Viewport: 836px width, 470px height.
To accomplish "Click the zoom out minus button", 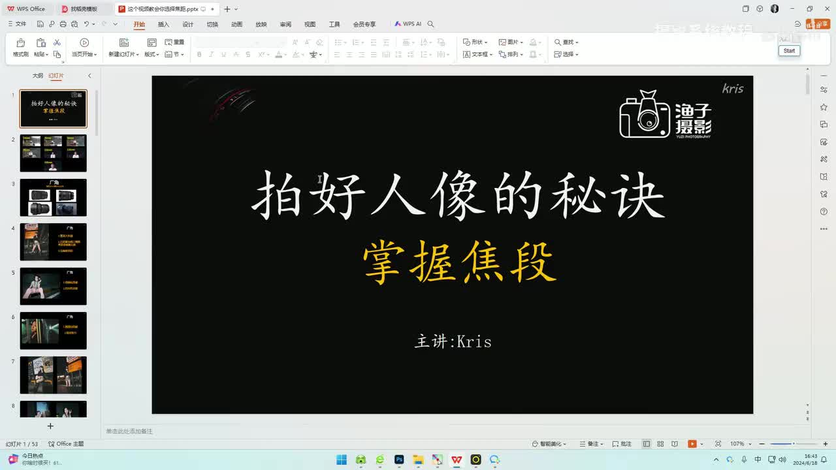I will (762, 444).
